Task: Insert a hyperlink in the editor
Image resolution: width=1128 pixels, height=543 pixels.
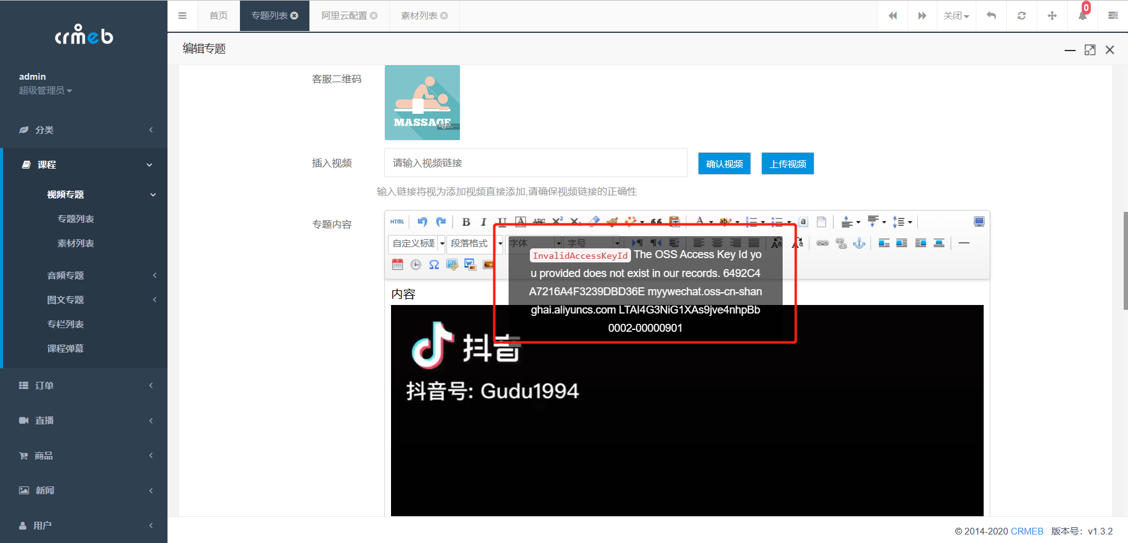Action: (822, 243)
